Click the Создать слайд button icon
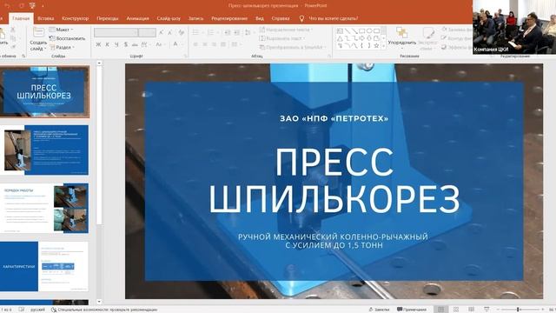Screen dimensions: 556x313 pos(38,33)
